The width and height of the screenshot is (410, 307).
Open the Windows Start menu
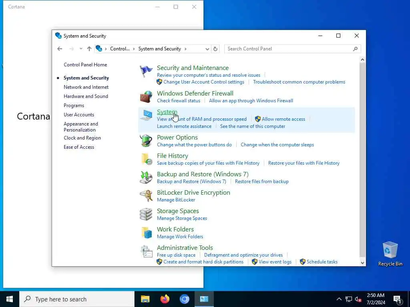10,299
